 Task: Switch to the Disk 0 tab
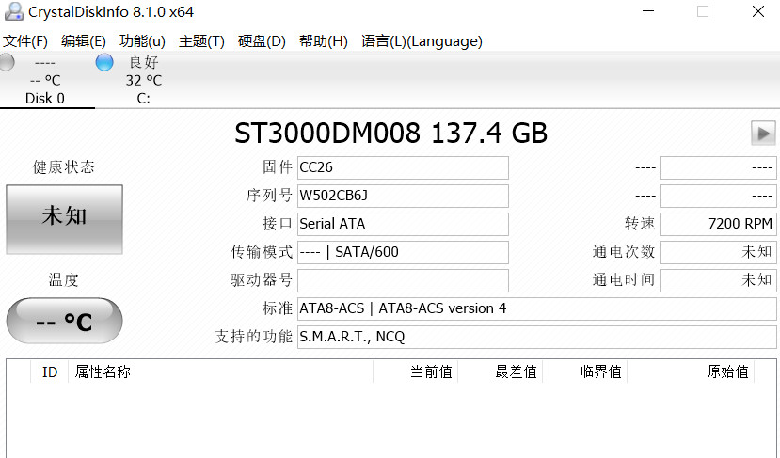coord(46,81)
